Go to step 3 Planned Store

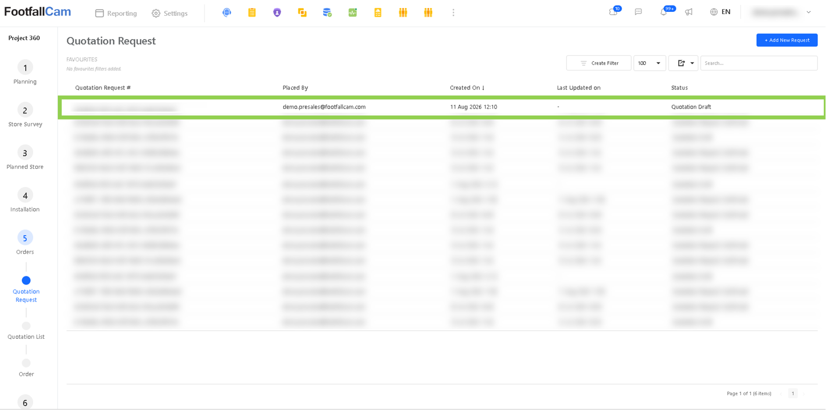[25, 157]
